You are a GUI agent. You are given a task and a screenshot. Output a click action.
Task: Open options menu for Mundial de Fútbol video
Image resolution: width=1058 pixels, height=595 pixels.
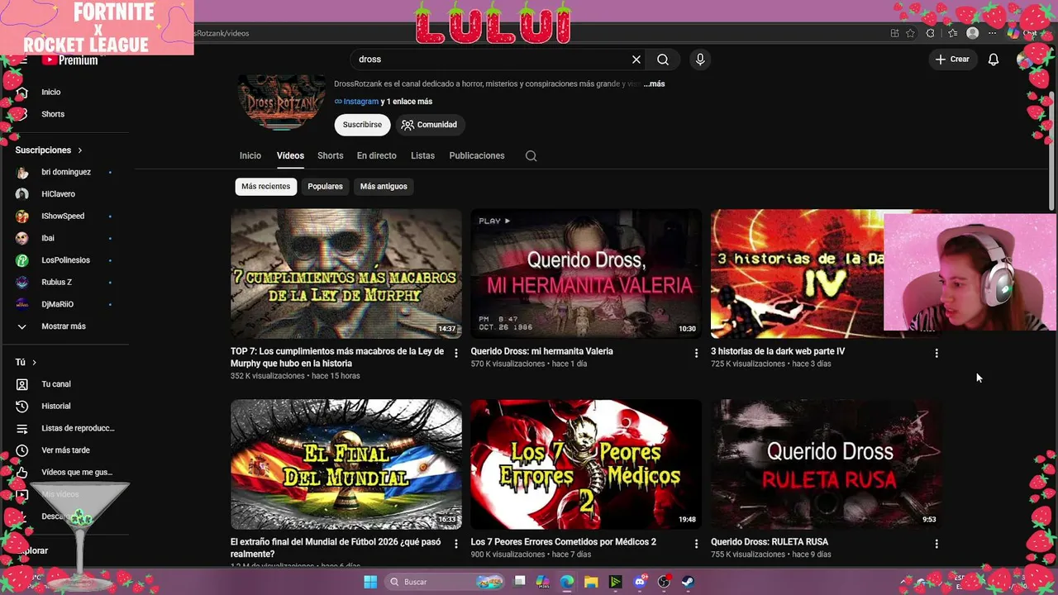click(455, 544)
